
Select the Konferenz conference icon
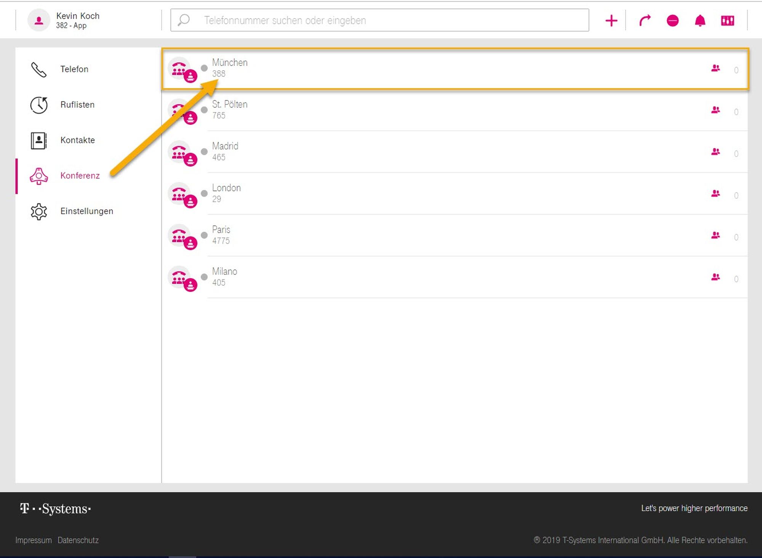tap(39, 176)
